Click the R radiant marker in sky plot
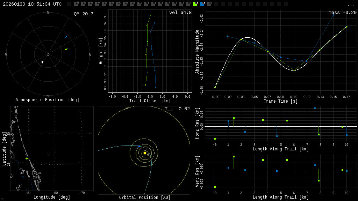 pos(42,62)
